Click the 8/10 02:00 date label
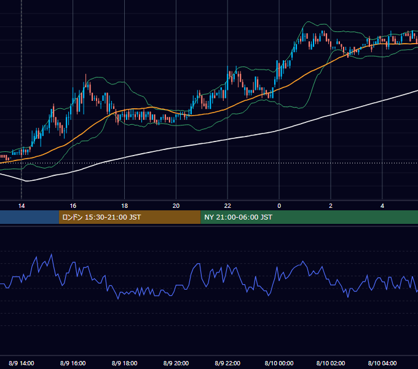 pos(331,363)
